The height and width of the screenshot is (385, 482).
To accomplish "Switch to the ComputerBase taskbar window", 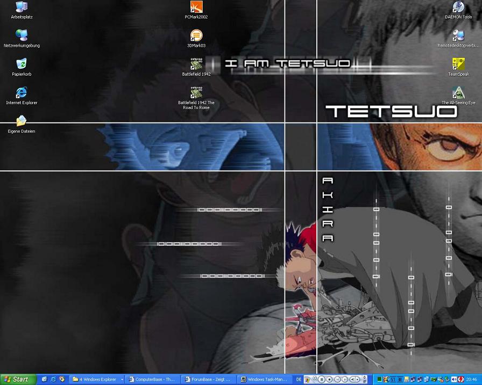I will [x=152, y=380].
